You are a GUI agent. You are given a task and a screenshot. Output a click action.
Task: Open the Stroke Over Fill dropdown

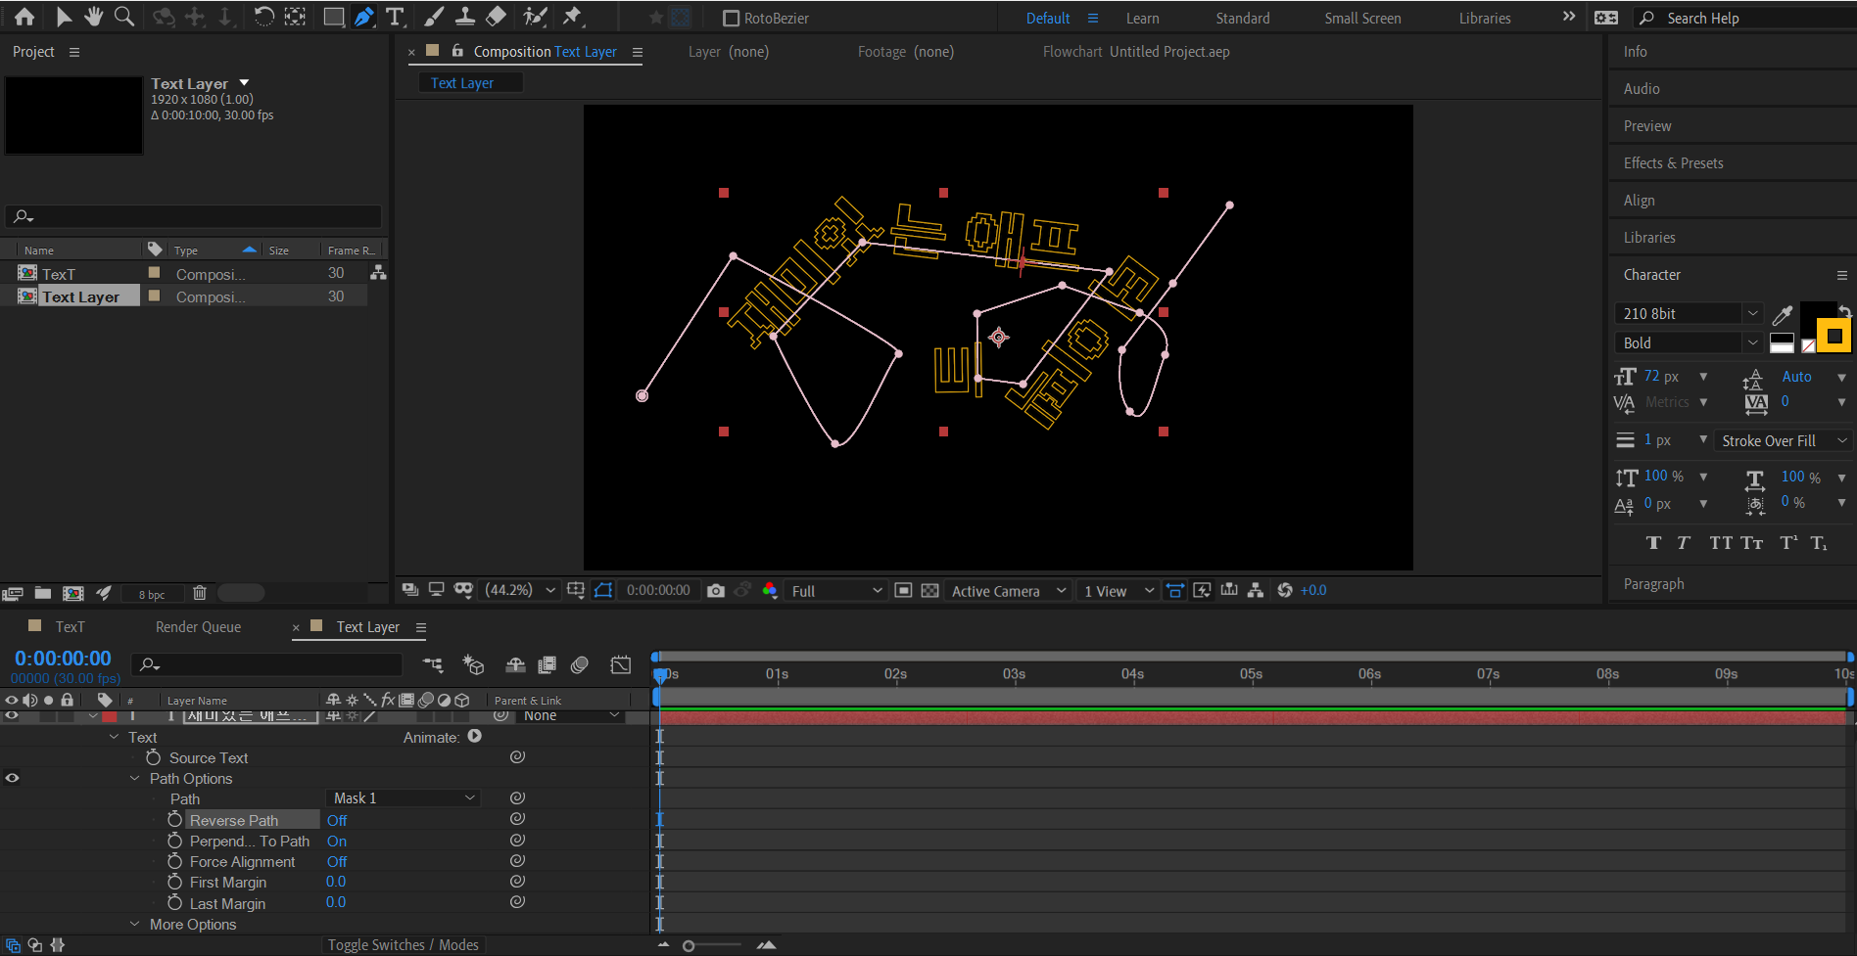coord(1782,440)
